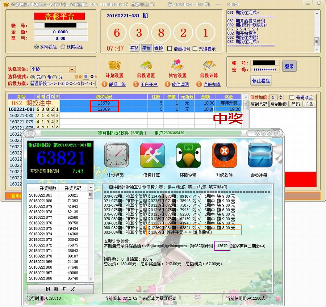This screenshot has height=307, width=326.
Task: Open the 倍投计算 money calculator icon
Action: tap(209, 66)
